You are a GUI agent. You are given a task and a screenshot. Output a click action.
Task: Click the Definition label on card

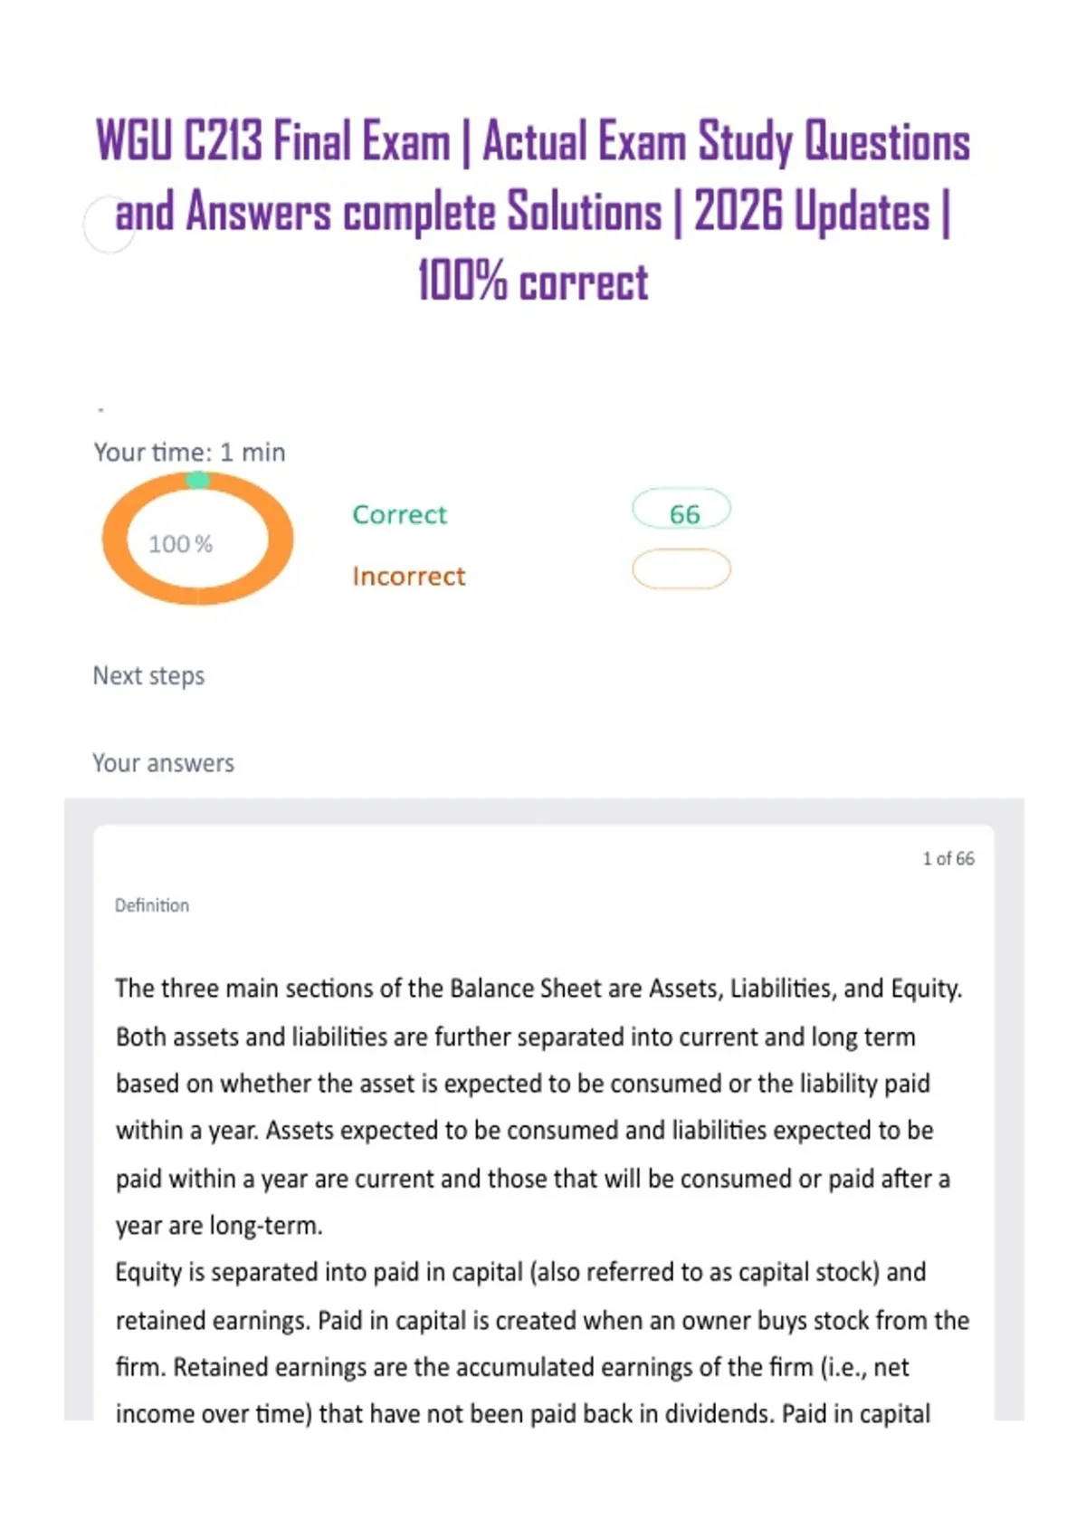[x=152, y=905]
